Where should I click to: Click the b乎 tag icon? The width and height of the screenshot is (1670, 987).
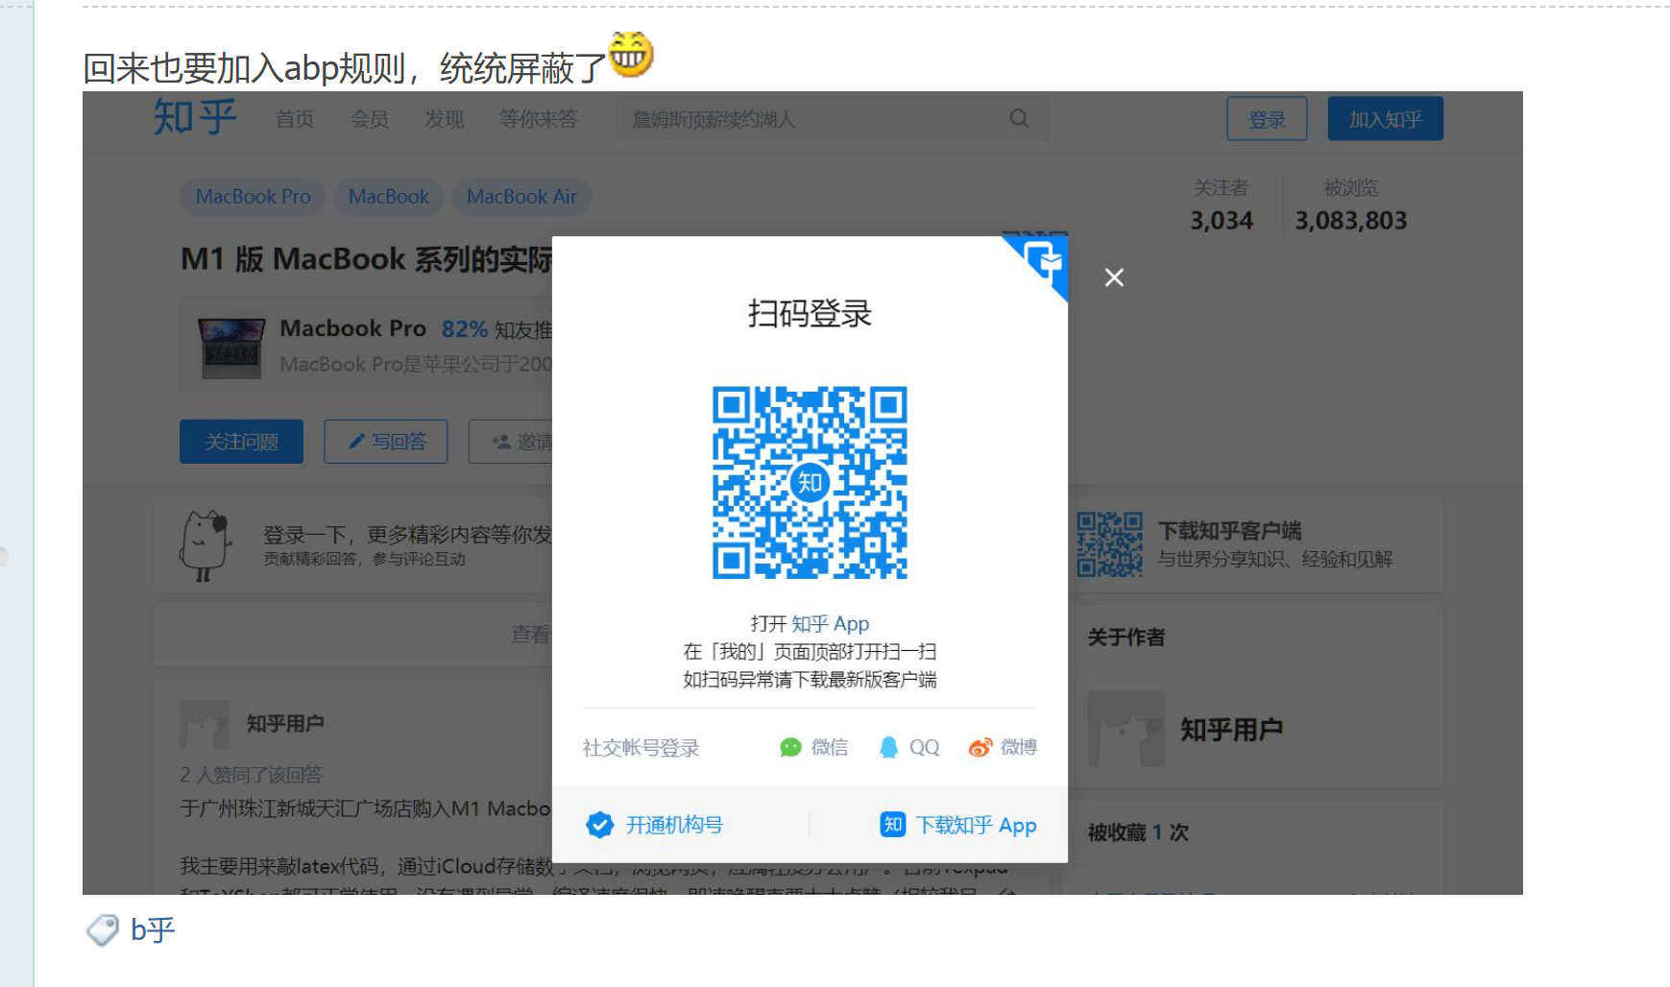point(103,929)
